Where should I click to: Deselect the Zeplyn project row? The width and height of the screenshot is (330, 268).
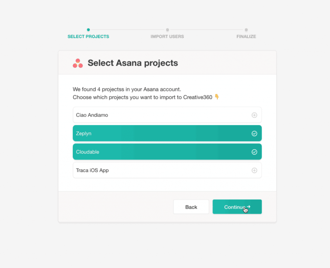pyautogui.click(x=167, y=133)
